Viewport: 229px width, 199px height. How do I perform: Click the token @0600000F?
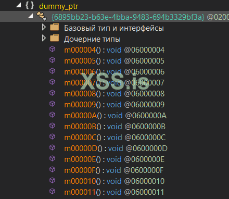tap(144, 170)
